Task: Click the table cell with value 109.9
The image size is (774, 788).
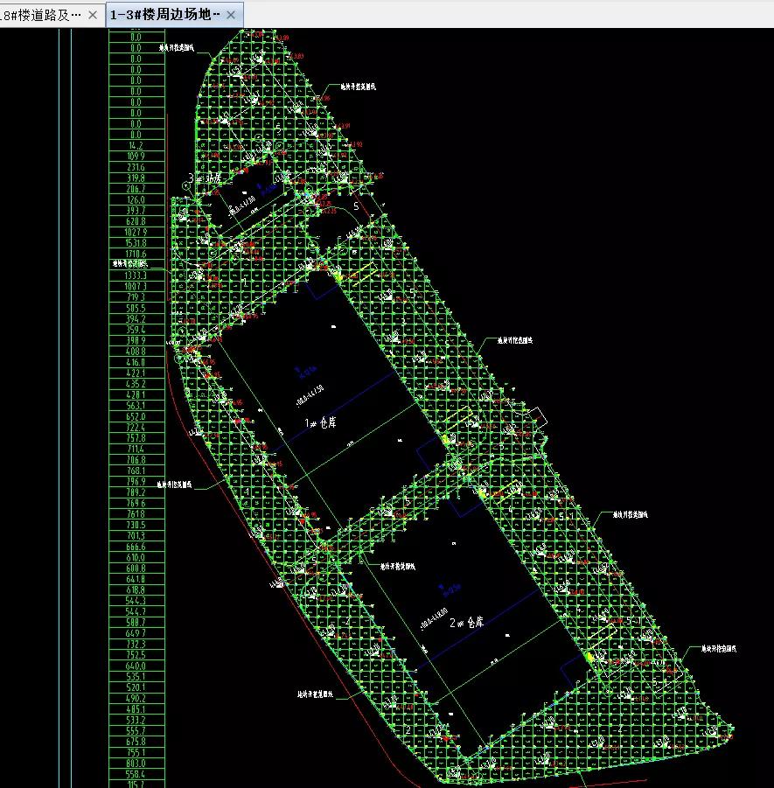Action: [136, 157]
